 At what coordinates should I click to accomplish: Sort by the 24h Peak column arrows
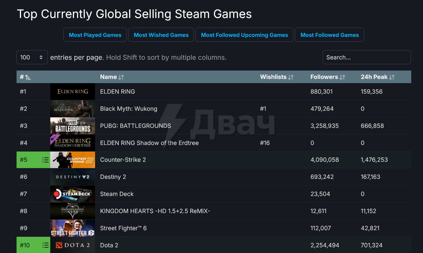[392, 77]
